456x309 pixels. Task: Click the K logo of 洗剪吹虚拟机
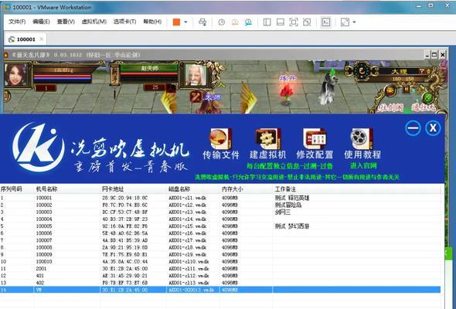(x=39, y=147)
